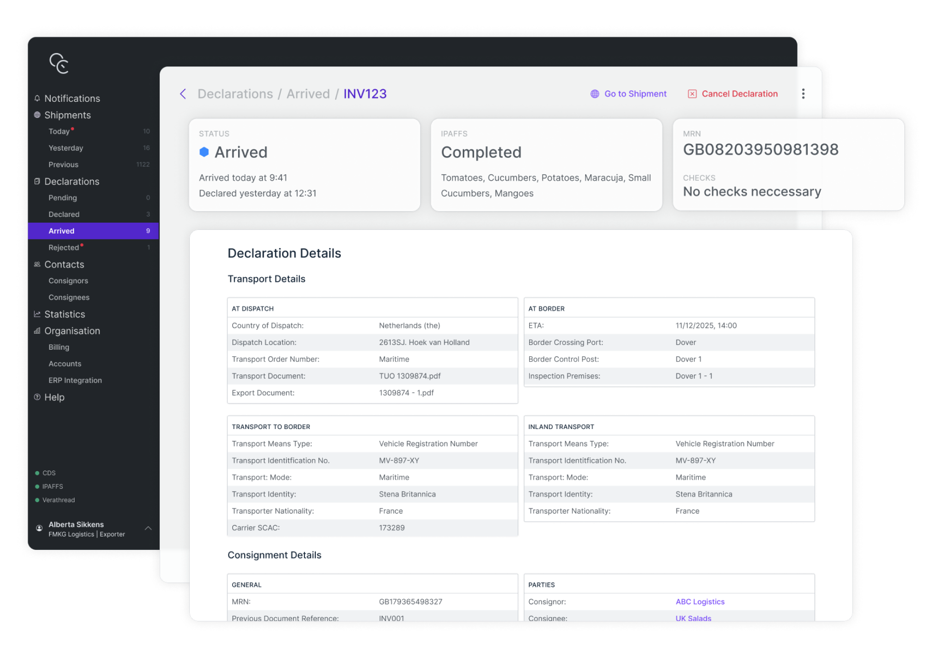Screen dimensions: 934x655
Task: Click the Arrived breadcrumb link
Action: tap(308, 94)
